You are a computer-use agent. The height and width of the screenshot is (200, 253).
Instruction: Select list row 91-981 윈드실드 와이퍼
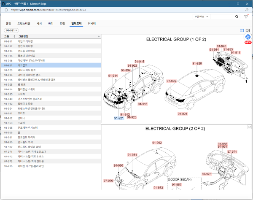pyautogui.click(x=51, y=138)
